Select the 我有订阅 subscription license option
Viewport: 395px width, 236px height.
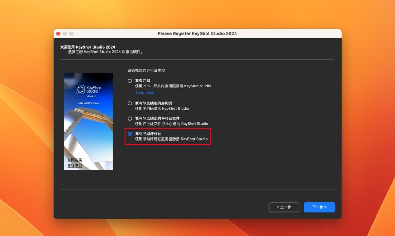tap(129, 81)
